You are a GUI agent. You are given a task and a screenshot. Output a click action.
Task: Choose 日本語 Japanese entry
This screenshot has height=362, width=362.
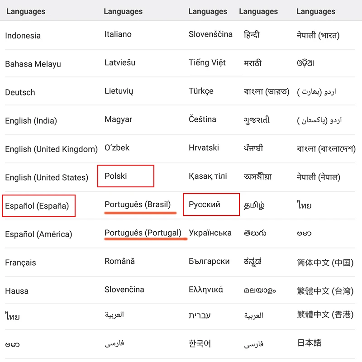click(x=309, y=343)
